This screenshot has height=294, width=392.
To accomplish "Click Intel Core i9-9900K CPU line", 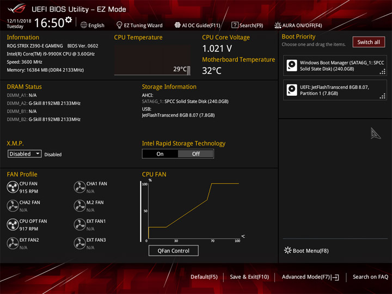I will (x=51, y=54).
